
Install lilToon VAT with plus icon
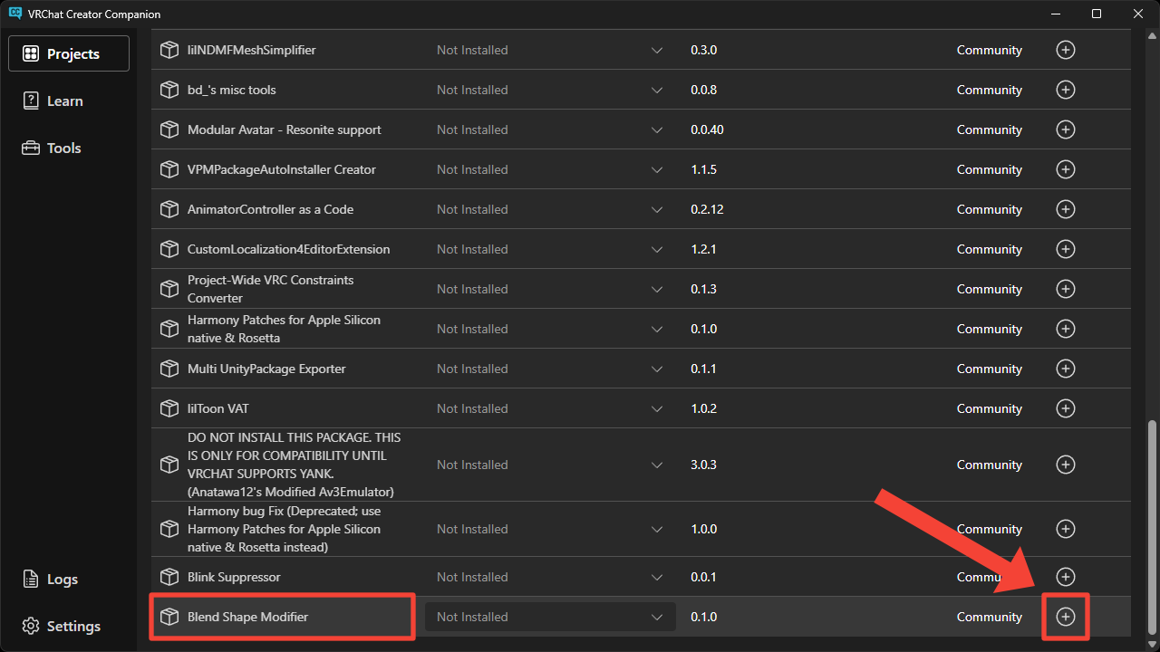pyautogui.click(x=1066, y=408)
